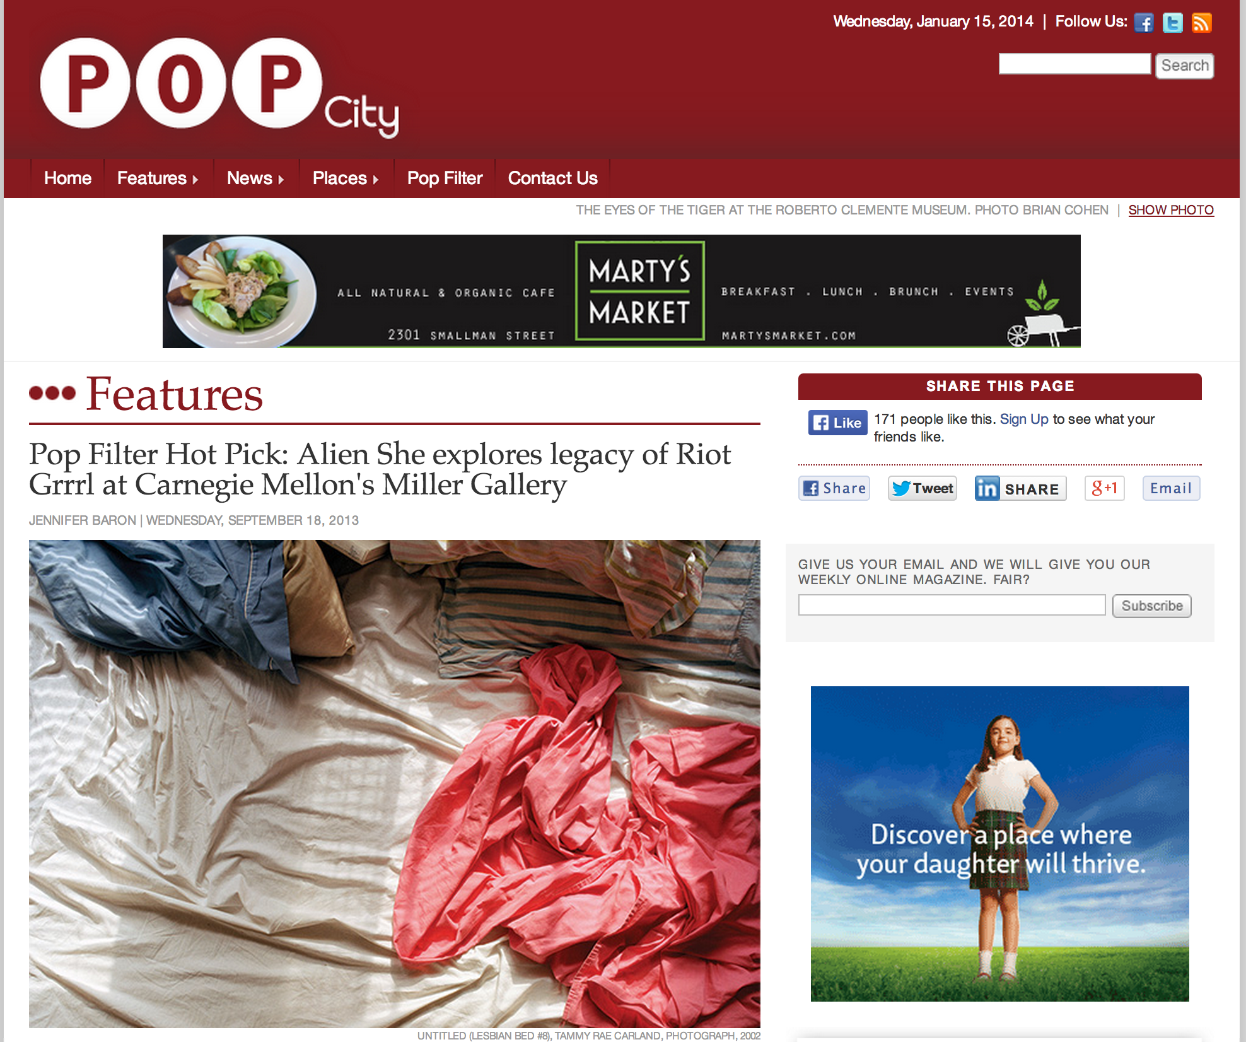The height and width of the screenshot is (1042, 1246).
Task: Expand the Places menu
Action: point(346,179)
